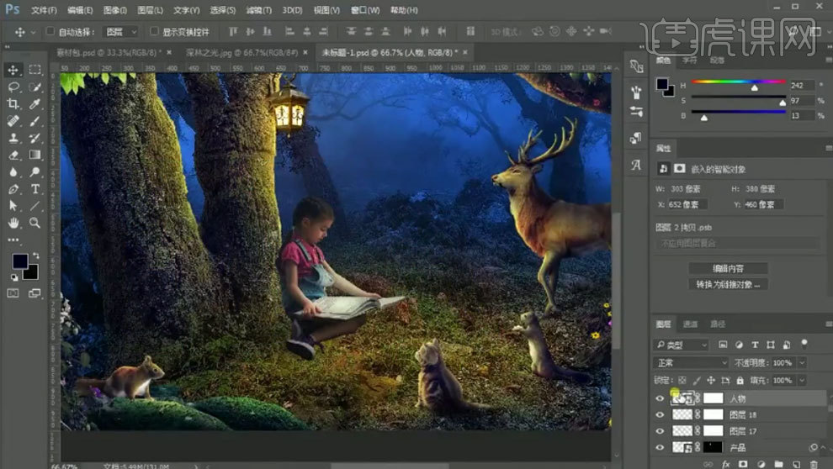Hide the 人物 layer
833x469 pixels.
(660, 398)
